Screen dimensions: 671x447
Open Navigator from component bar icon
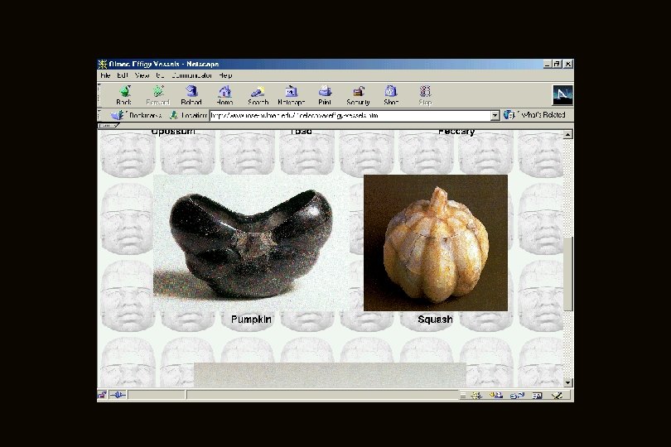[475, 395]
